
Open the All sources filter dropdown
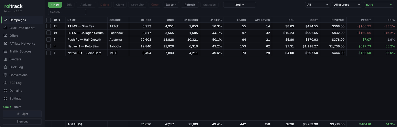[x=347, y=5]
